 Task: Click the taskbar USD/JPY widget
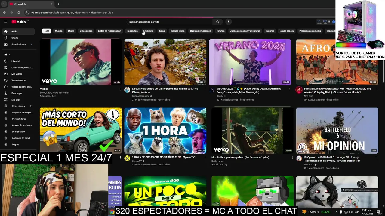[316, 212]
